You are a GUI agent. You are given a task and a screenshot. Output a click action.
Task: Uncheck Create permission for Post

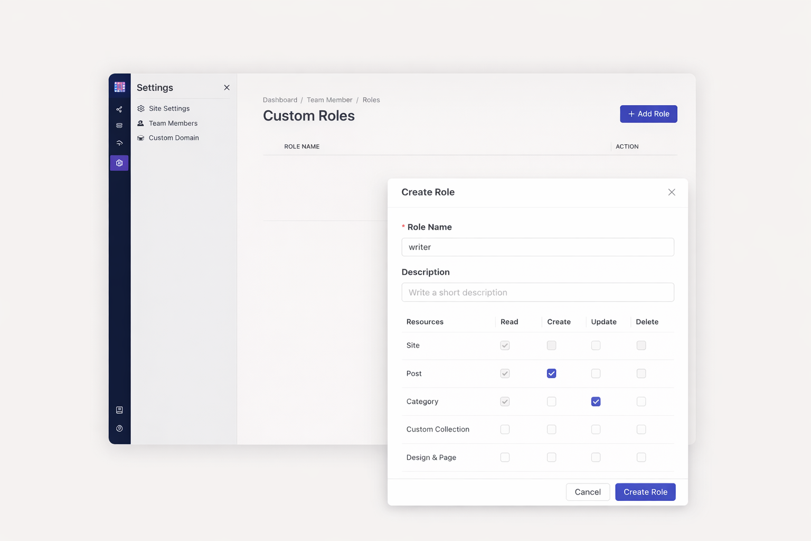[551, 374]
